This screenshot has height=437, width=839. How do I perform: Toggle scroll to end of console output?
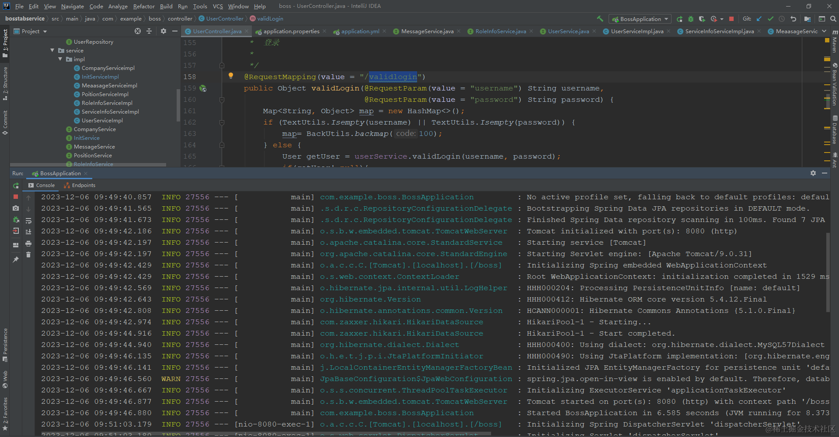click(x=28, y=232)
